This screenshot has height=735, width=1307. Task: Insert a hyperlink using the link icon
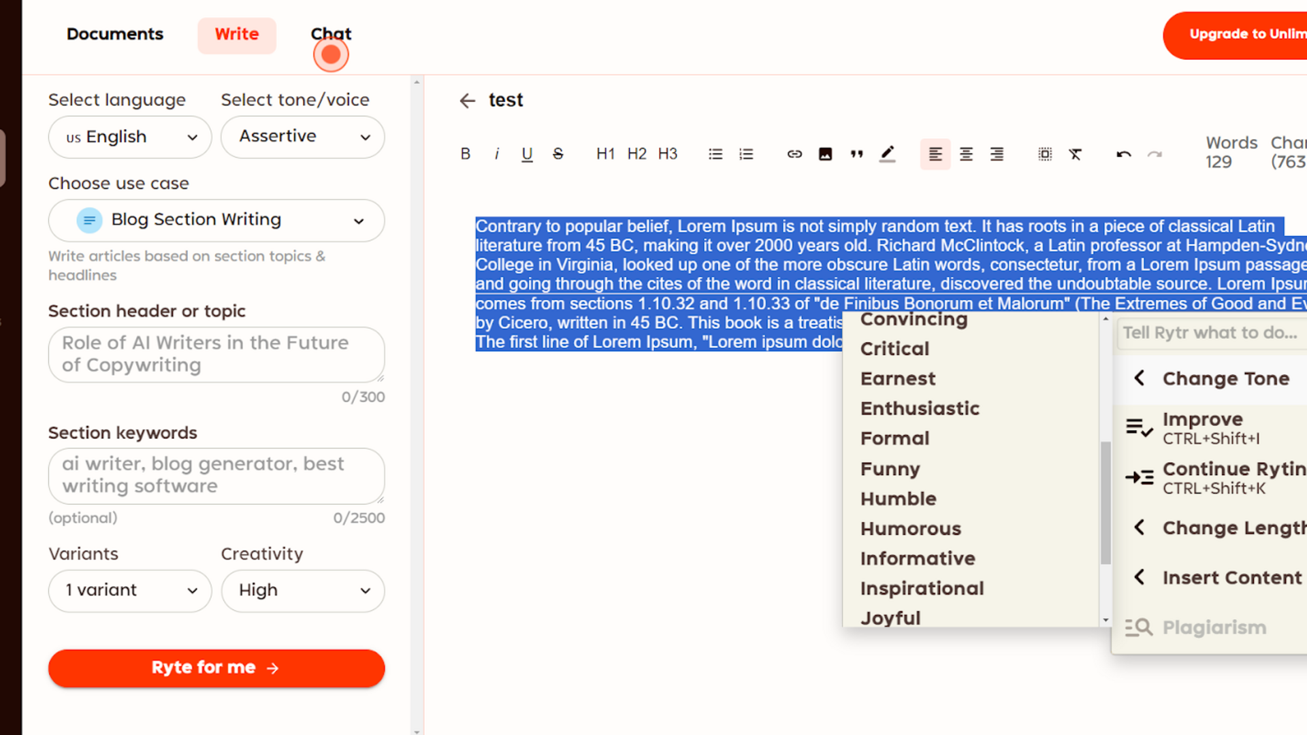(794, 154)
